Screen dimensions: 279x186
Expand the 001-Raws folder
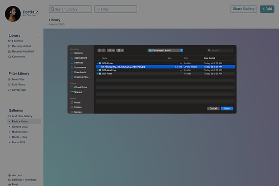(97, 74)
